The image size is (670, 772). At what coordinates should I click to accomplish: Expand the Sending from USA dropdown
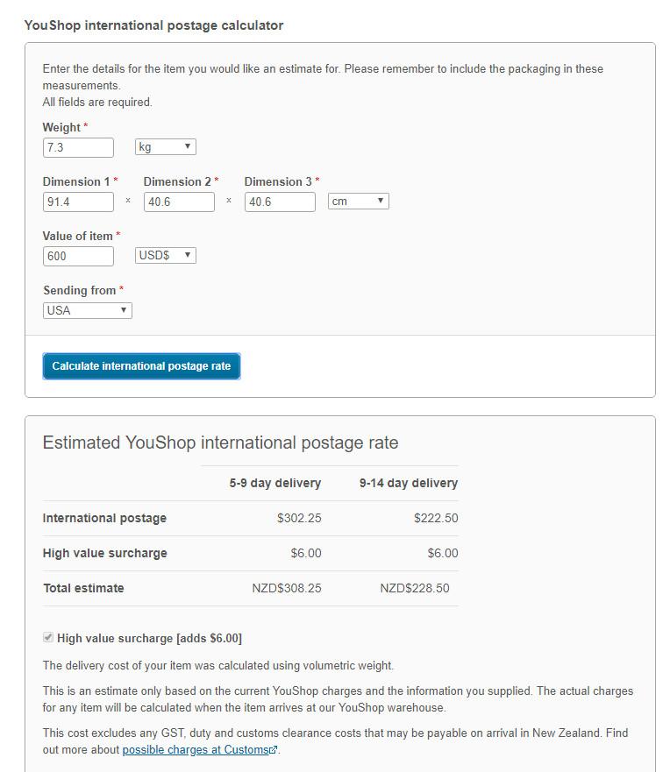point(88,310)
